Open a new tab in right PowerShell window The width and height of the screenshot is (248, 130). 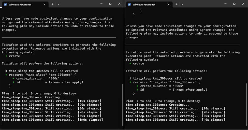tap(177, 4)
